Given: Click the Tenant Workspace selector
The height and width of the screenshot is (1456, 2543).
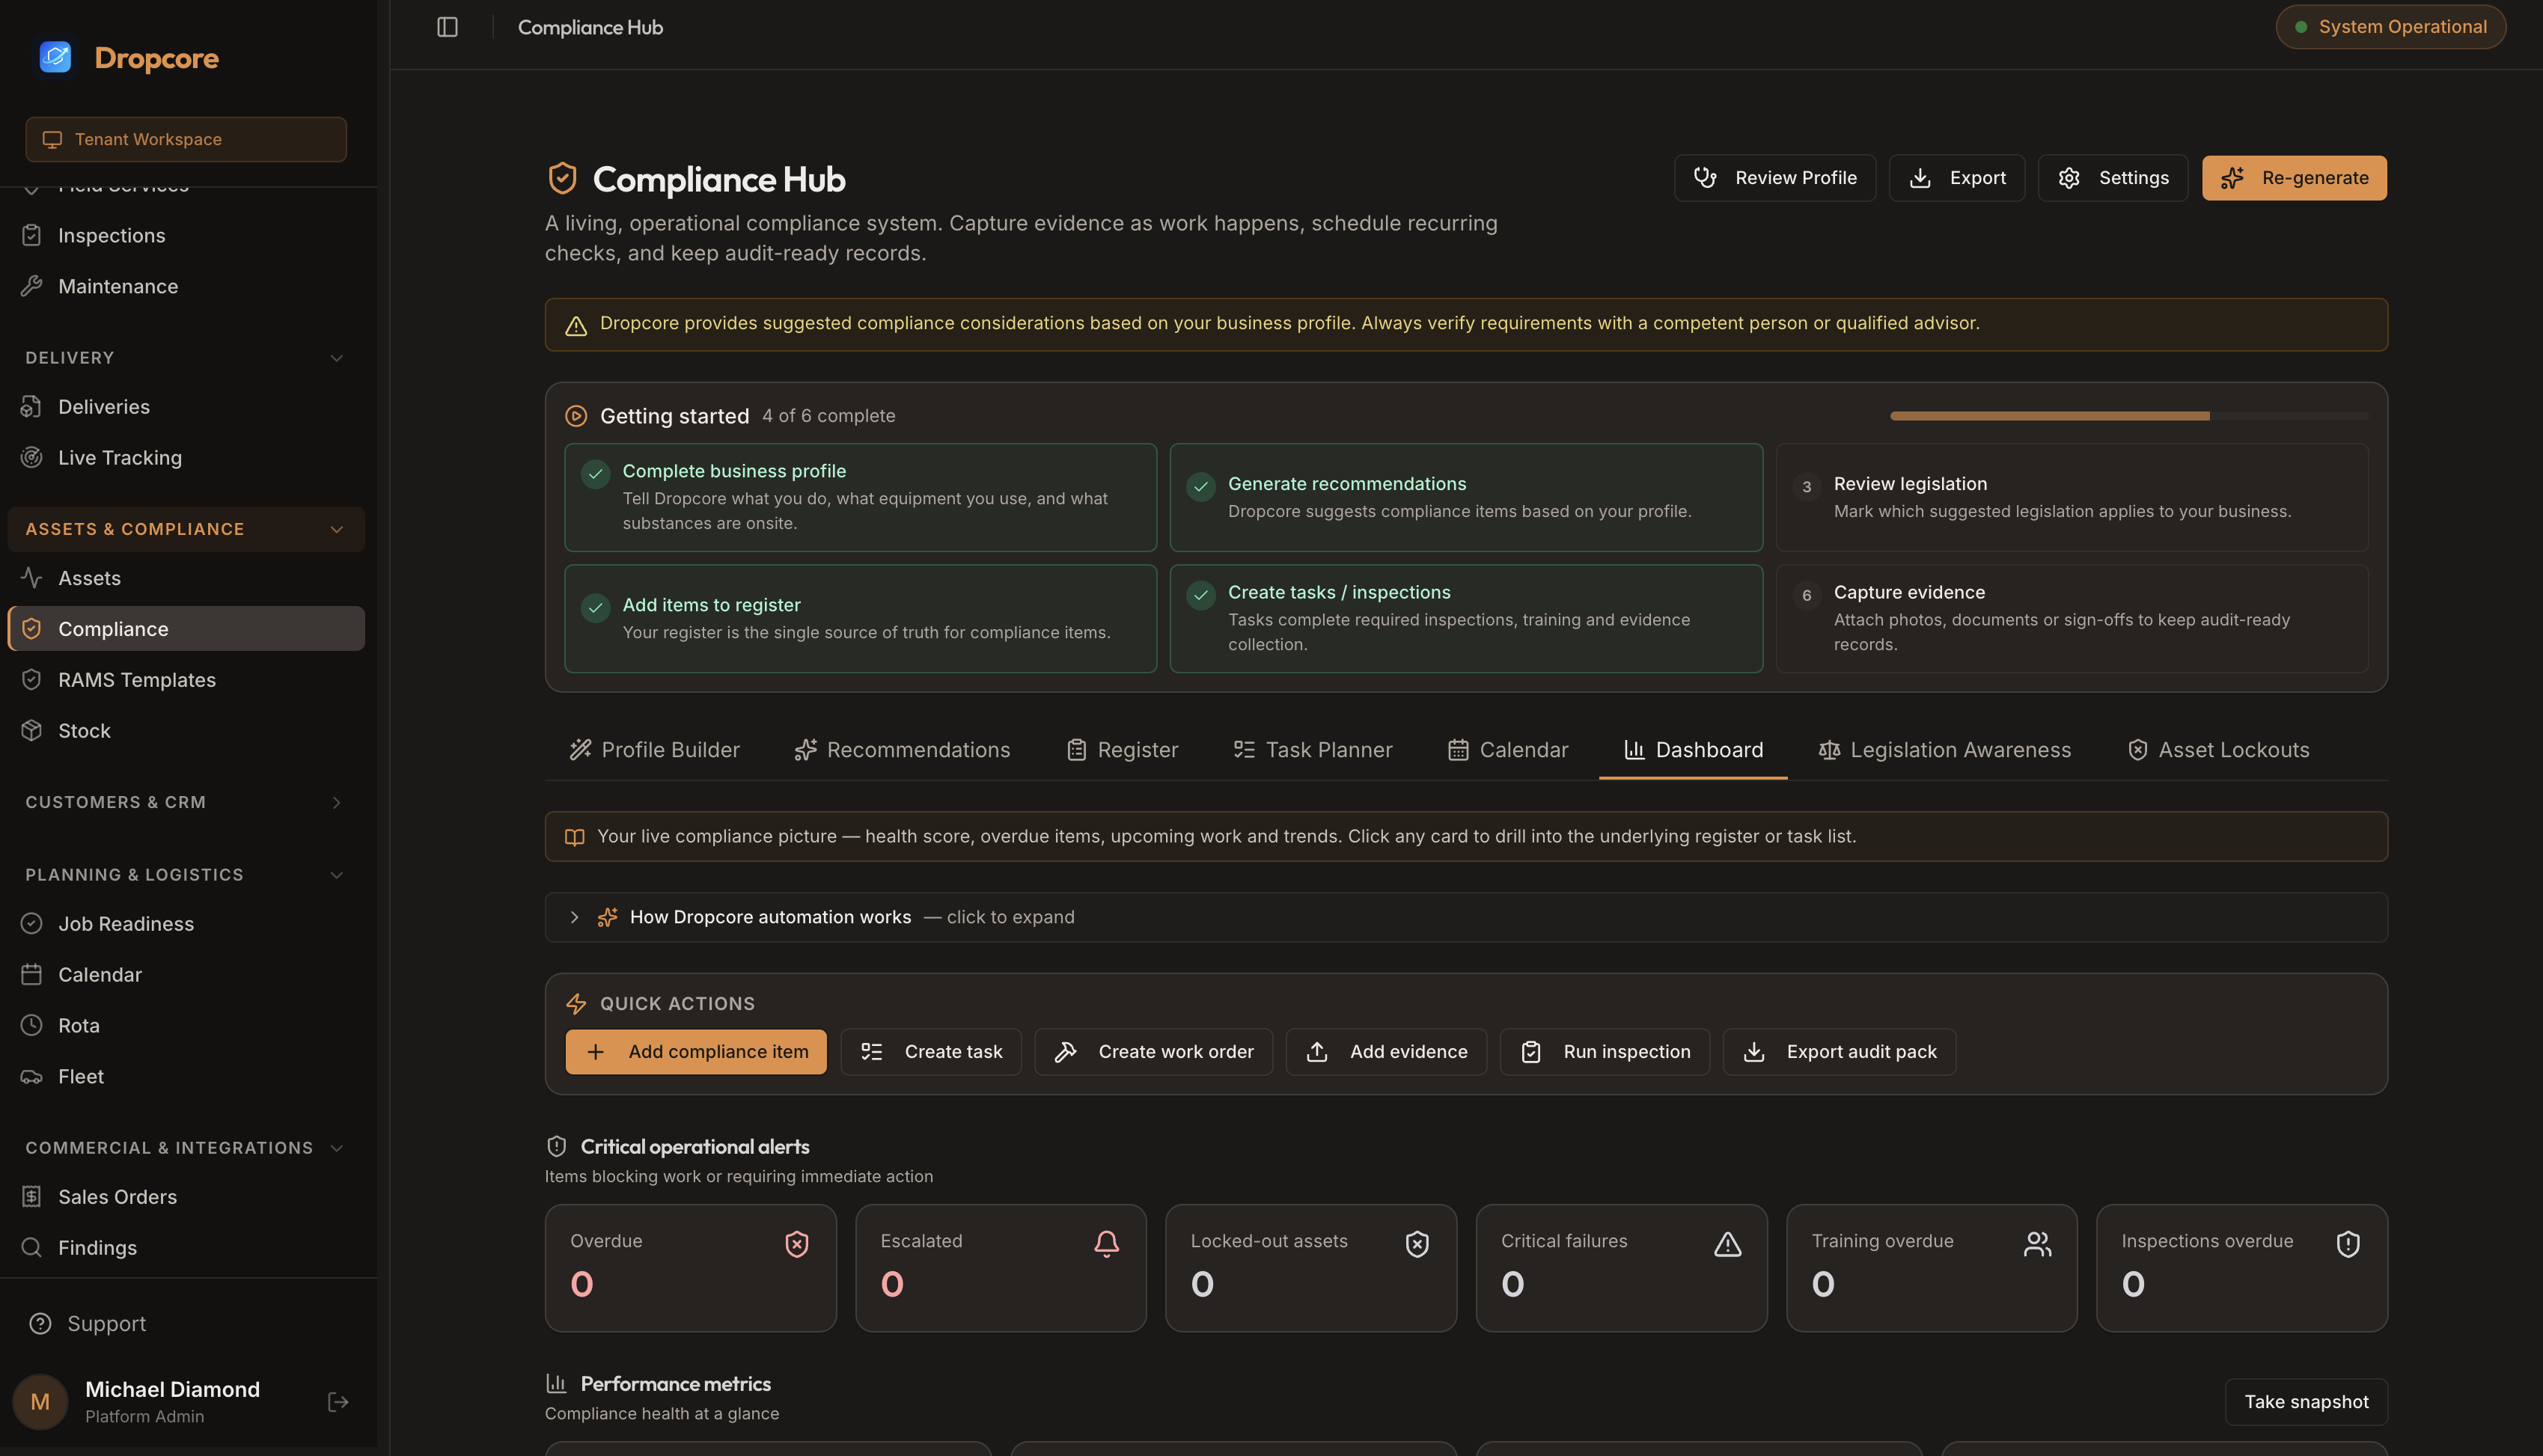Looking at the screenshot, I should pos(186,139).
